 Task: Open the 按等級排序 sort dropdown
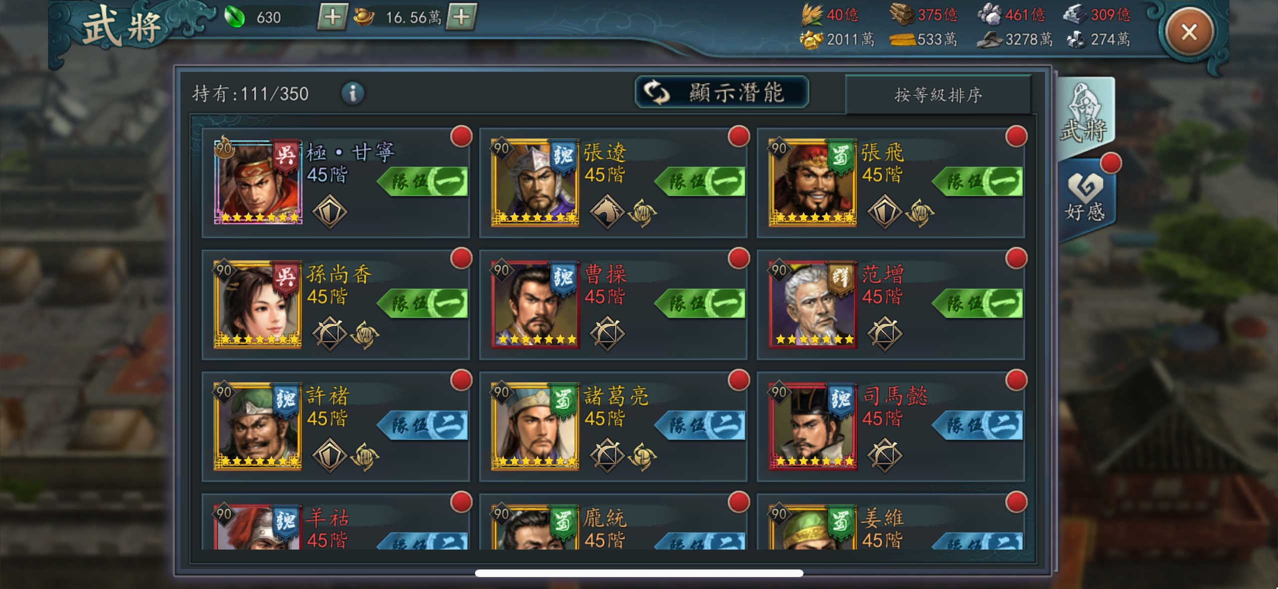[938, 94]
